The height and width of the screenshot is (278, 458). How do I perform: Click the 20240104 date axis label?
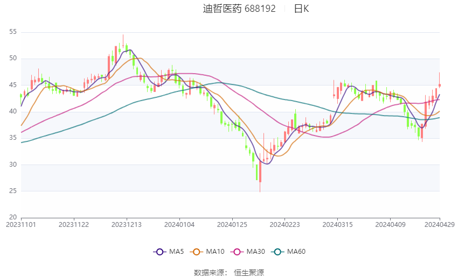tap(179, 224)
